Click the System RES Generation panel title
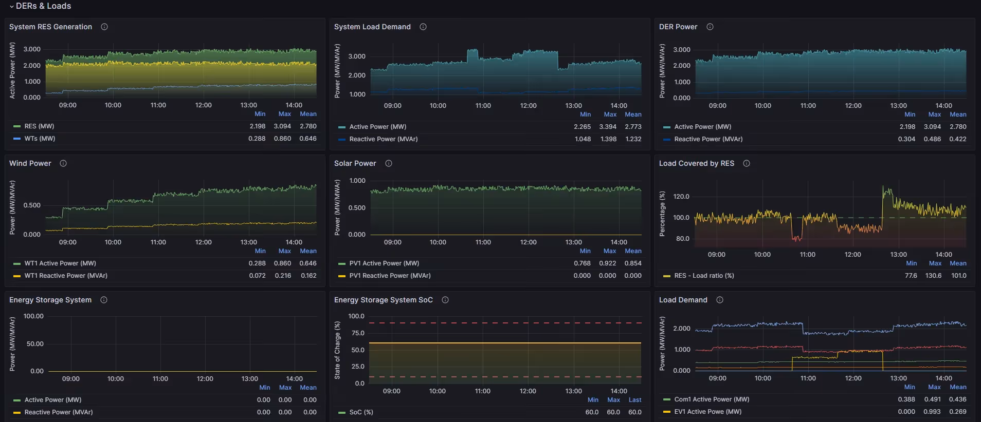 [50, 27]
